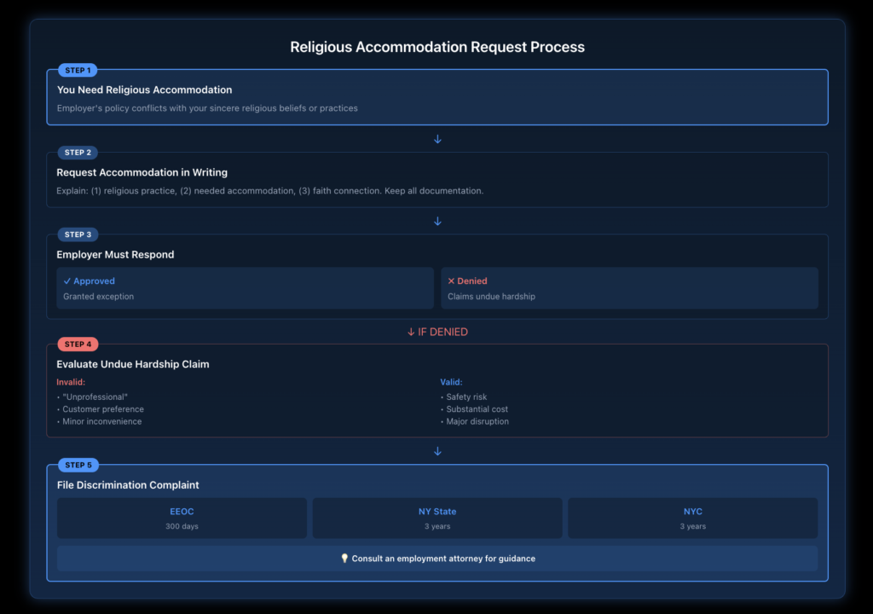Click the down arrow below Step 2

(437, 221)
